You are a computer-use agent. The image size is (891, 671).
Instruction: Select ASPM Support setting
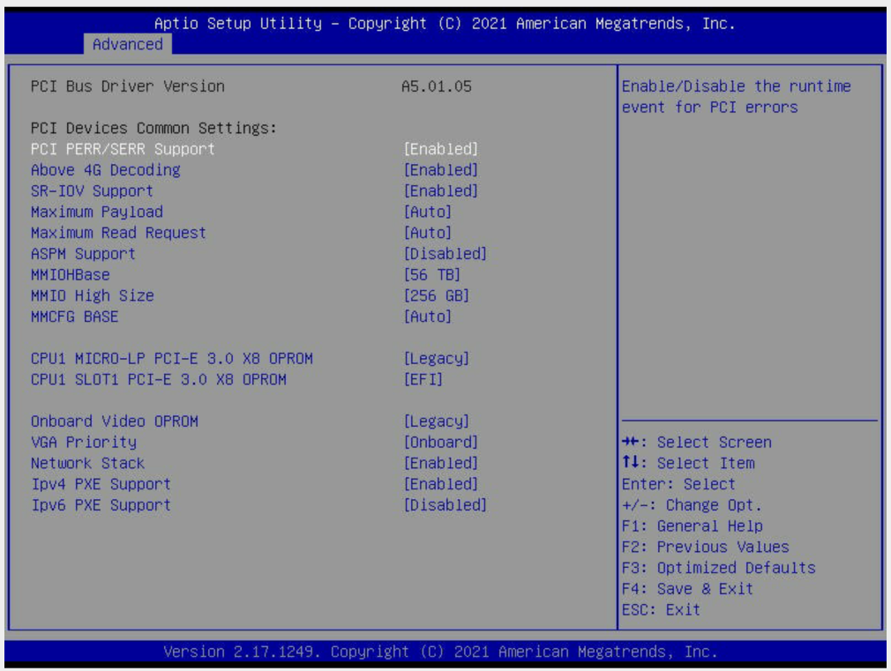coord(83,254)
